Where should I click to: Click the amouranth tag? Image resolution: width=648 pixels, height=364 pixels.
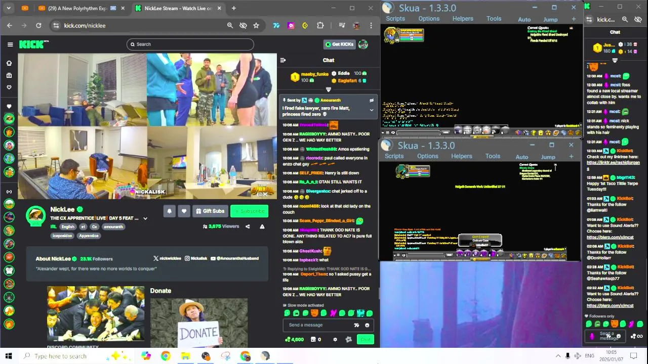coord(113,227)
